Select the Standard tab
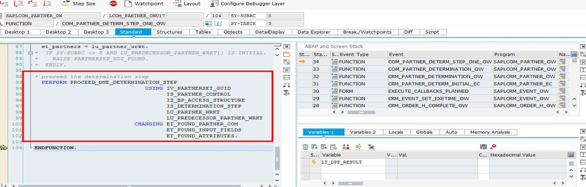This screenshot has width=586, height=187. pos(133,32)
